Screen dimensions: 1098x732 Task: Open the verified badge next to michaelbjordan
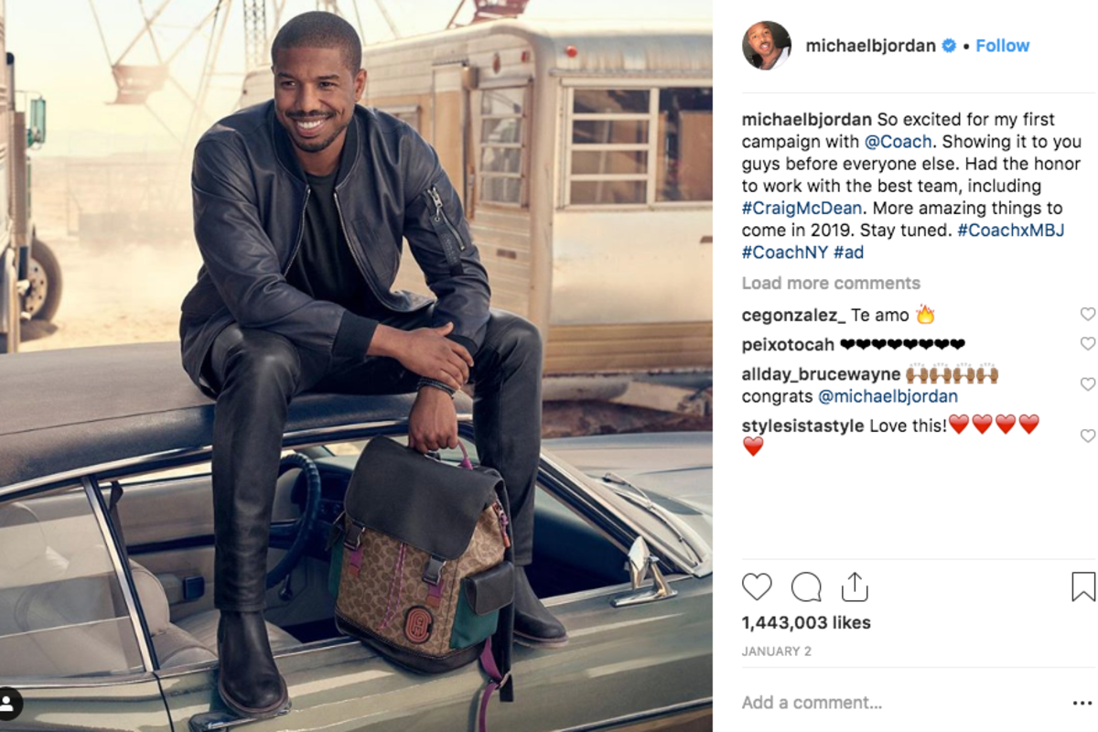pos(950,46)
